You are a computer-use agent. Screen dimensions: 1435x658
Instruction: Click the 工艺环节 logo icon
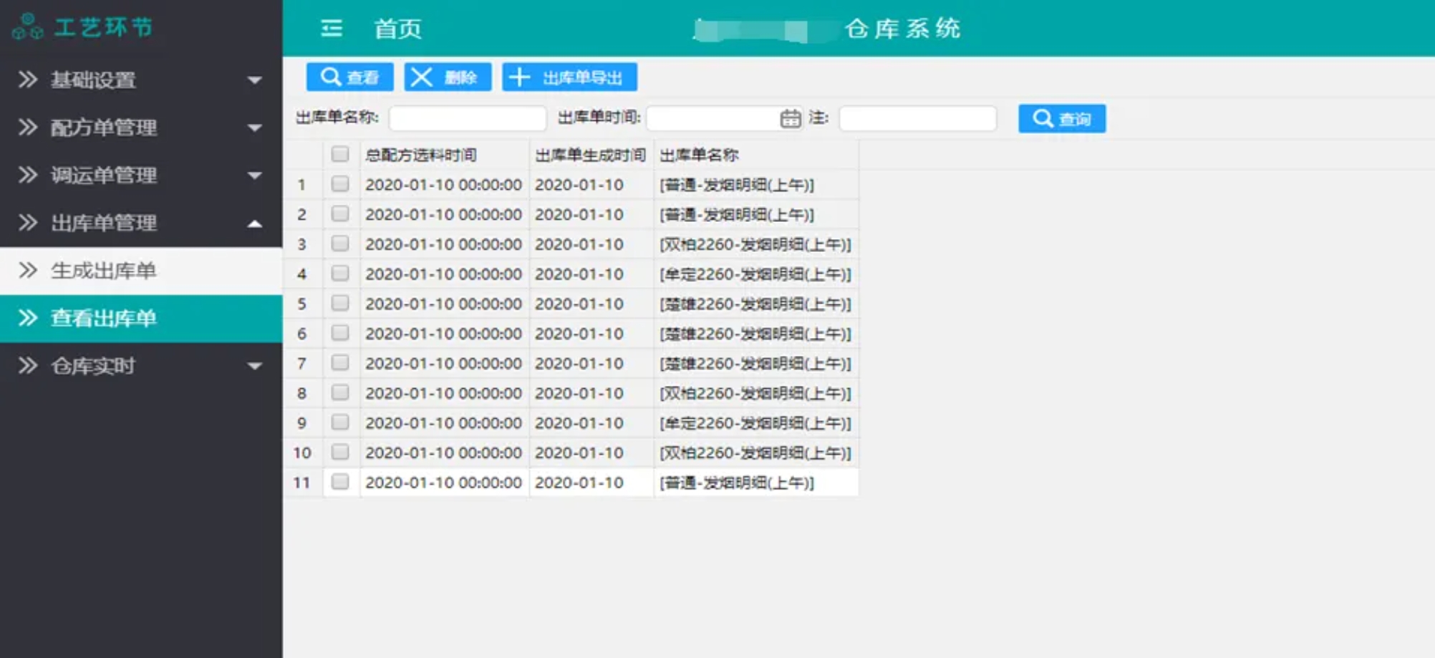[x=27, y=27]
